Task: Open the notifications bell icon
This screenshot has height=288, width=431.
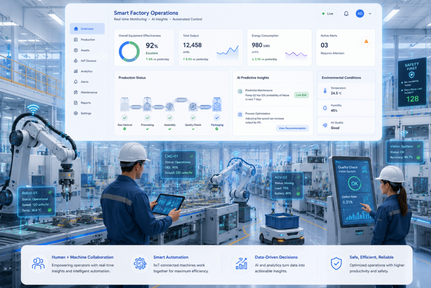Action: point(346,13)
